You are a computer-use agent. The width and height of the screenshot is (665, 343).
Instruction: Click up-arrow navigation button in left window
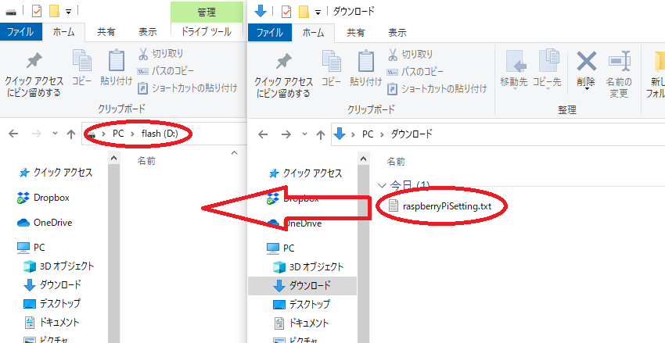pyautogui.click(x=71, y=134)
